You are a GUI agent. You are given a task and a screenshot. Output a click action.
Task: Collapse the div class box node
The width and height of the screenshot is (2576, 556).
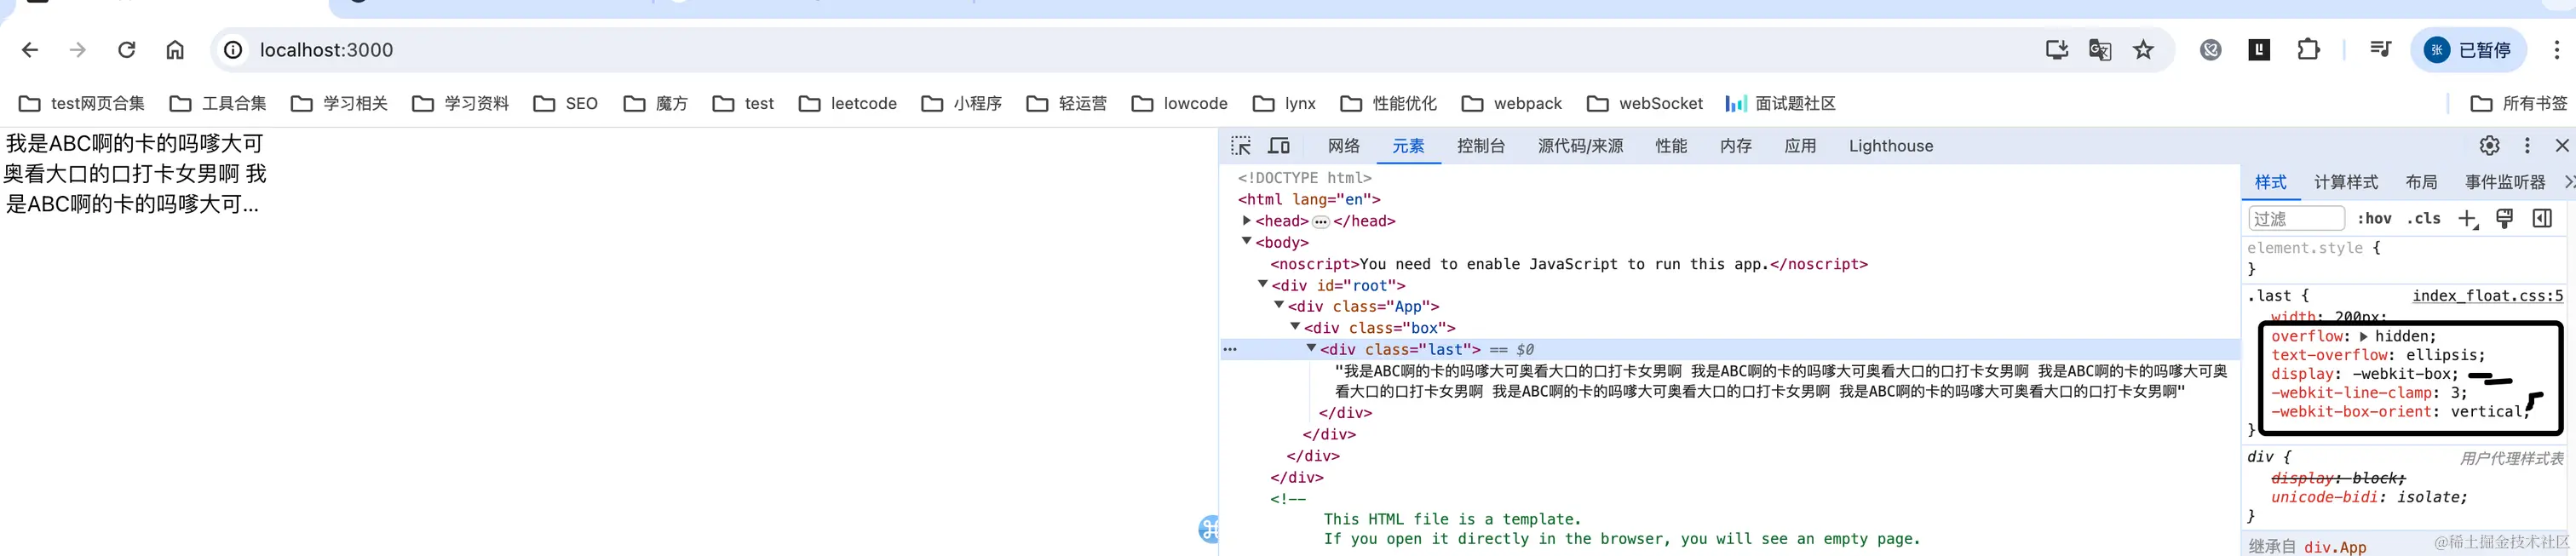1295,326
